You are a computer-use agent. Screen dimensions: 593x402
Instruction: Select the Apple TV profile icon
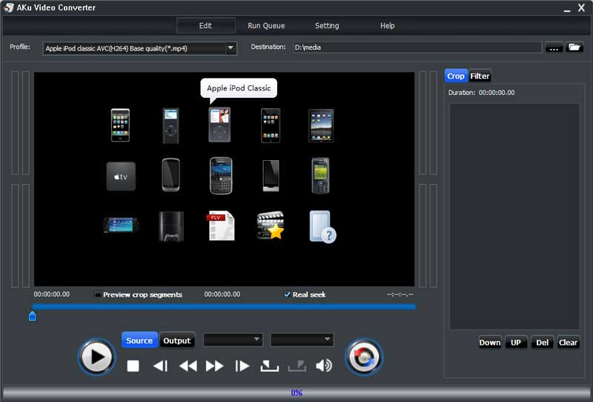[121, 177]
